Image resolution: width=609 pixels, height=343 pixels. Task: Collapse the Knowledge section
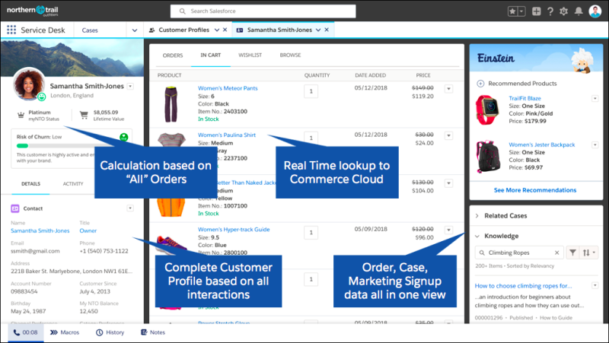477,236
